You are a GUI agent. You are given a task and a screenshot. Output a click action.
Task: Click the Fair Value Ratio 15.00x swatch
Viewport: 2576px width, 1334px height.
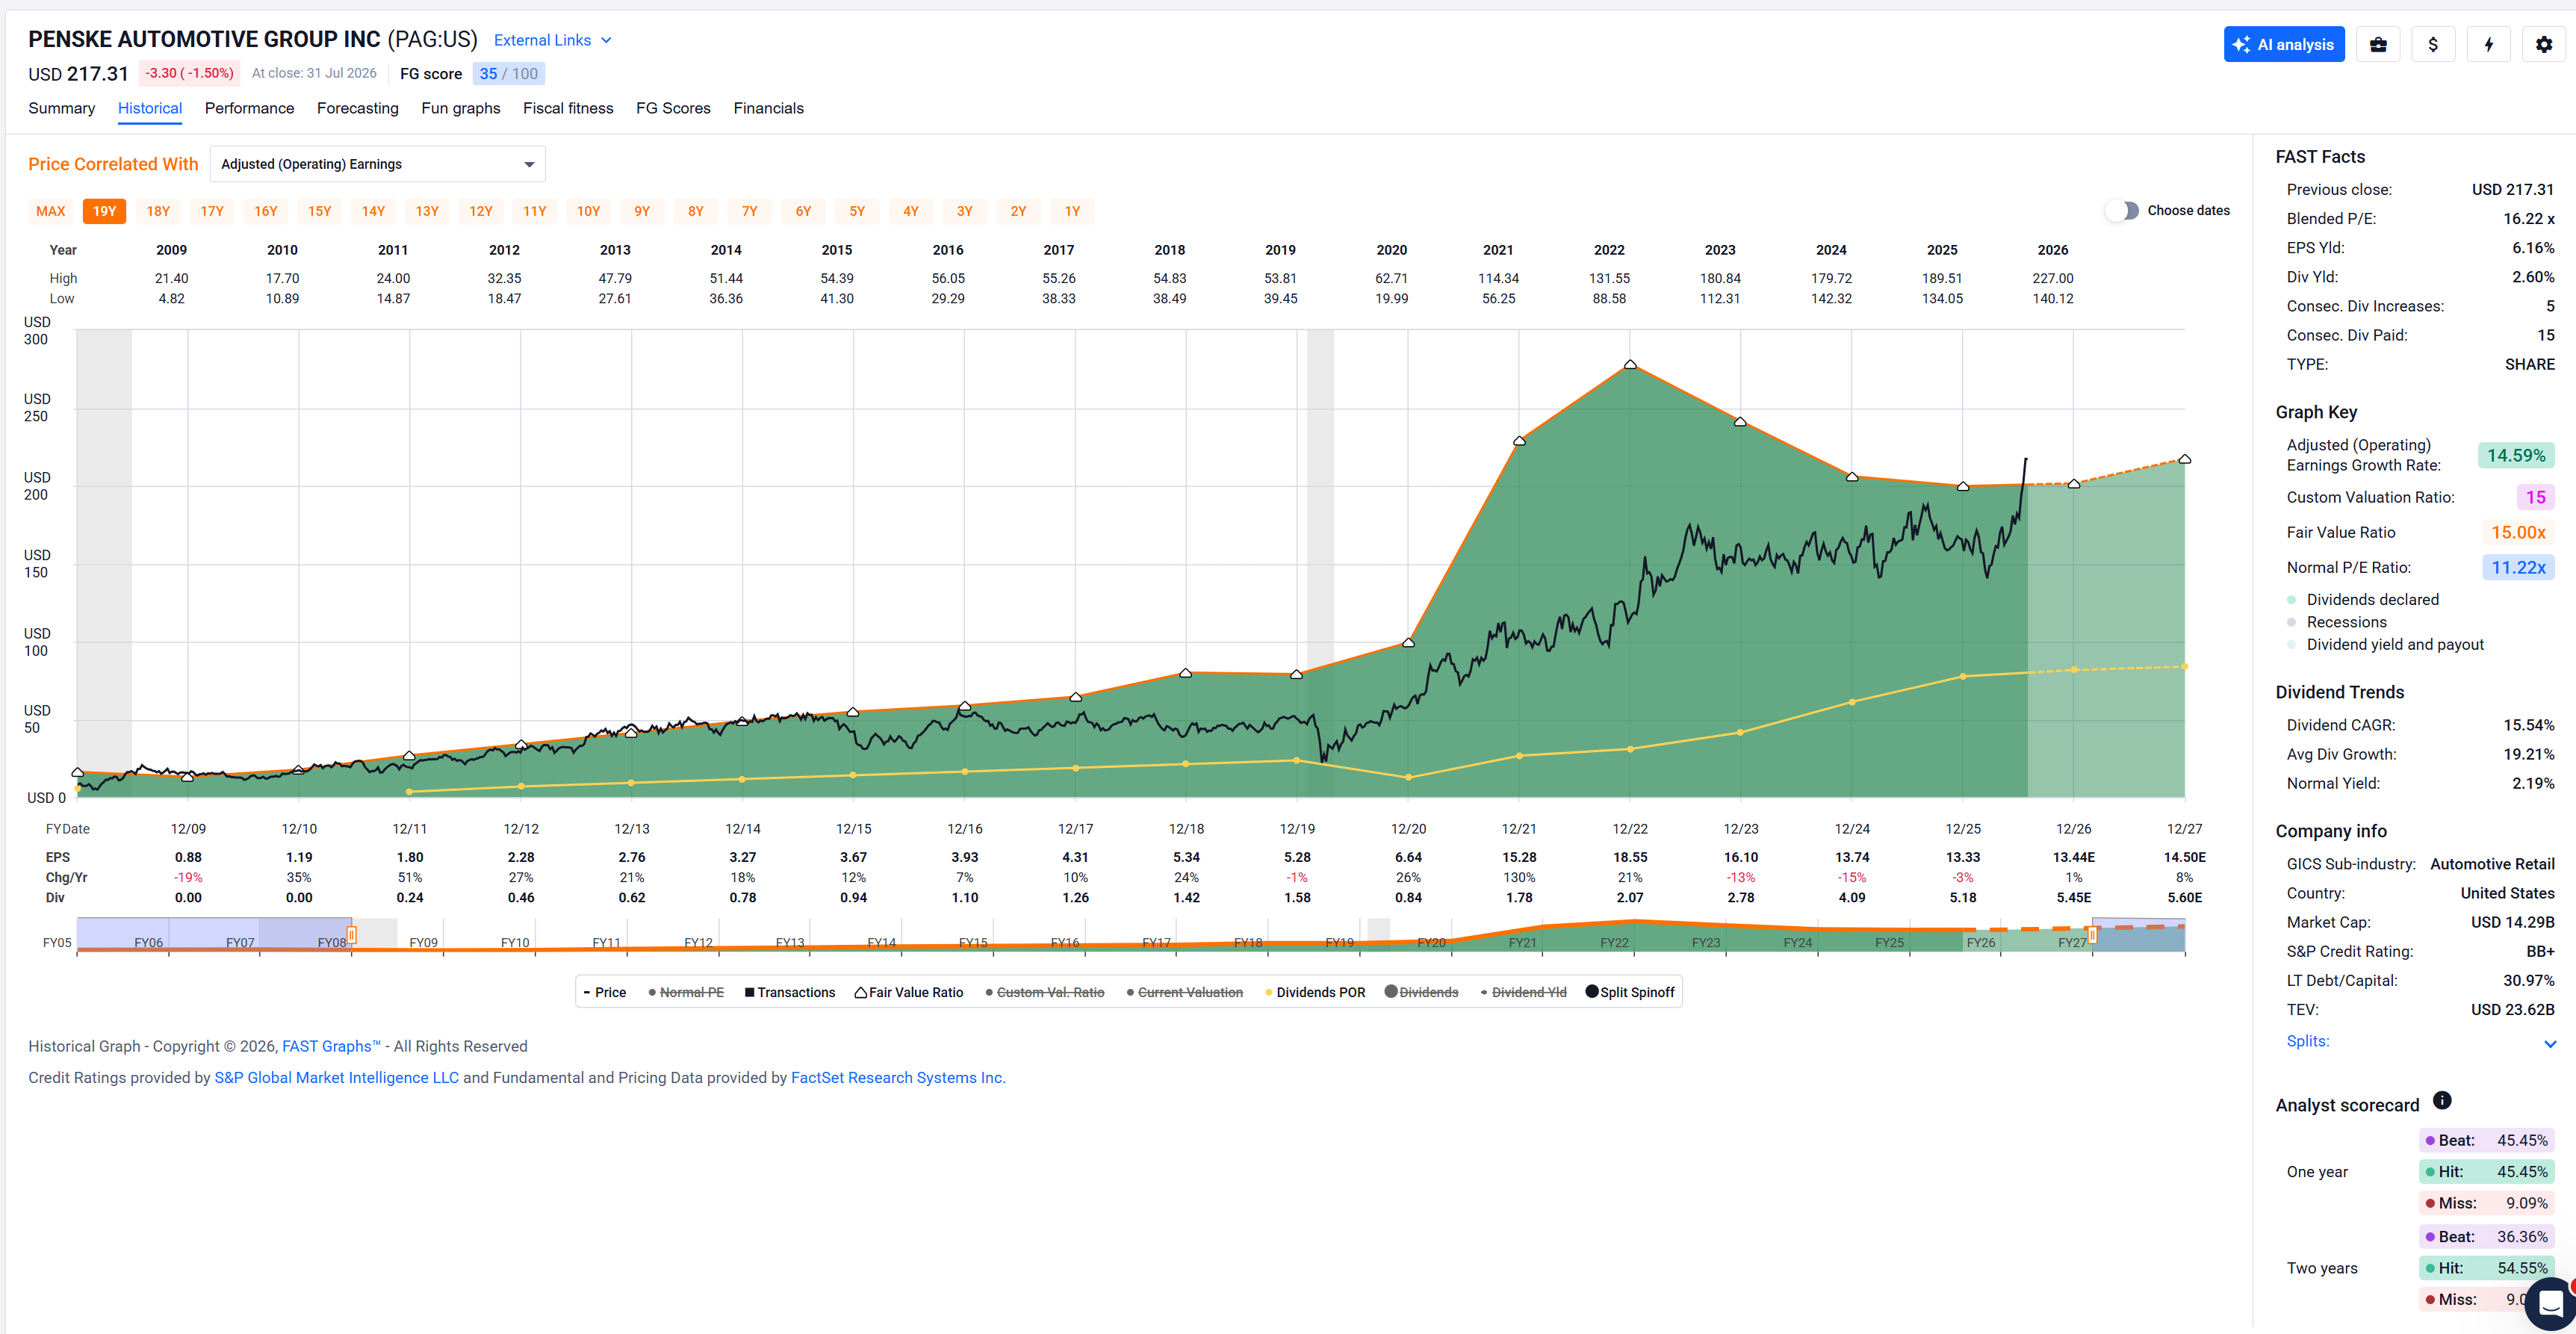pyautogui.click(x=2518, y=532)
